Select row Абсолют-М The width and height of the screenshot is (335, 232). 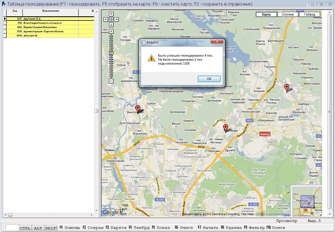pyautogui.click(x=50, y=36)
